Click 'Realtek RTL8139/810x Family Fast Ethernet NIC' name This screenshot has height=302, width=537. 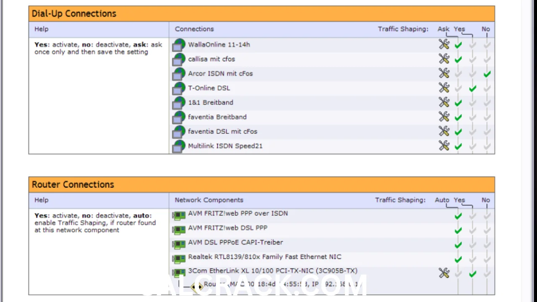[265, 257]
